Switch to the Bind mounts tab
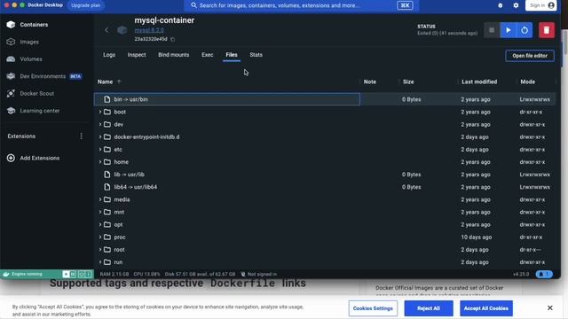The image size is (568, 319). coord(174,55)
